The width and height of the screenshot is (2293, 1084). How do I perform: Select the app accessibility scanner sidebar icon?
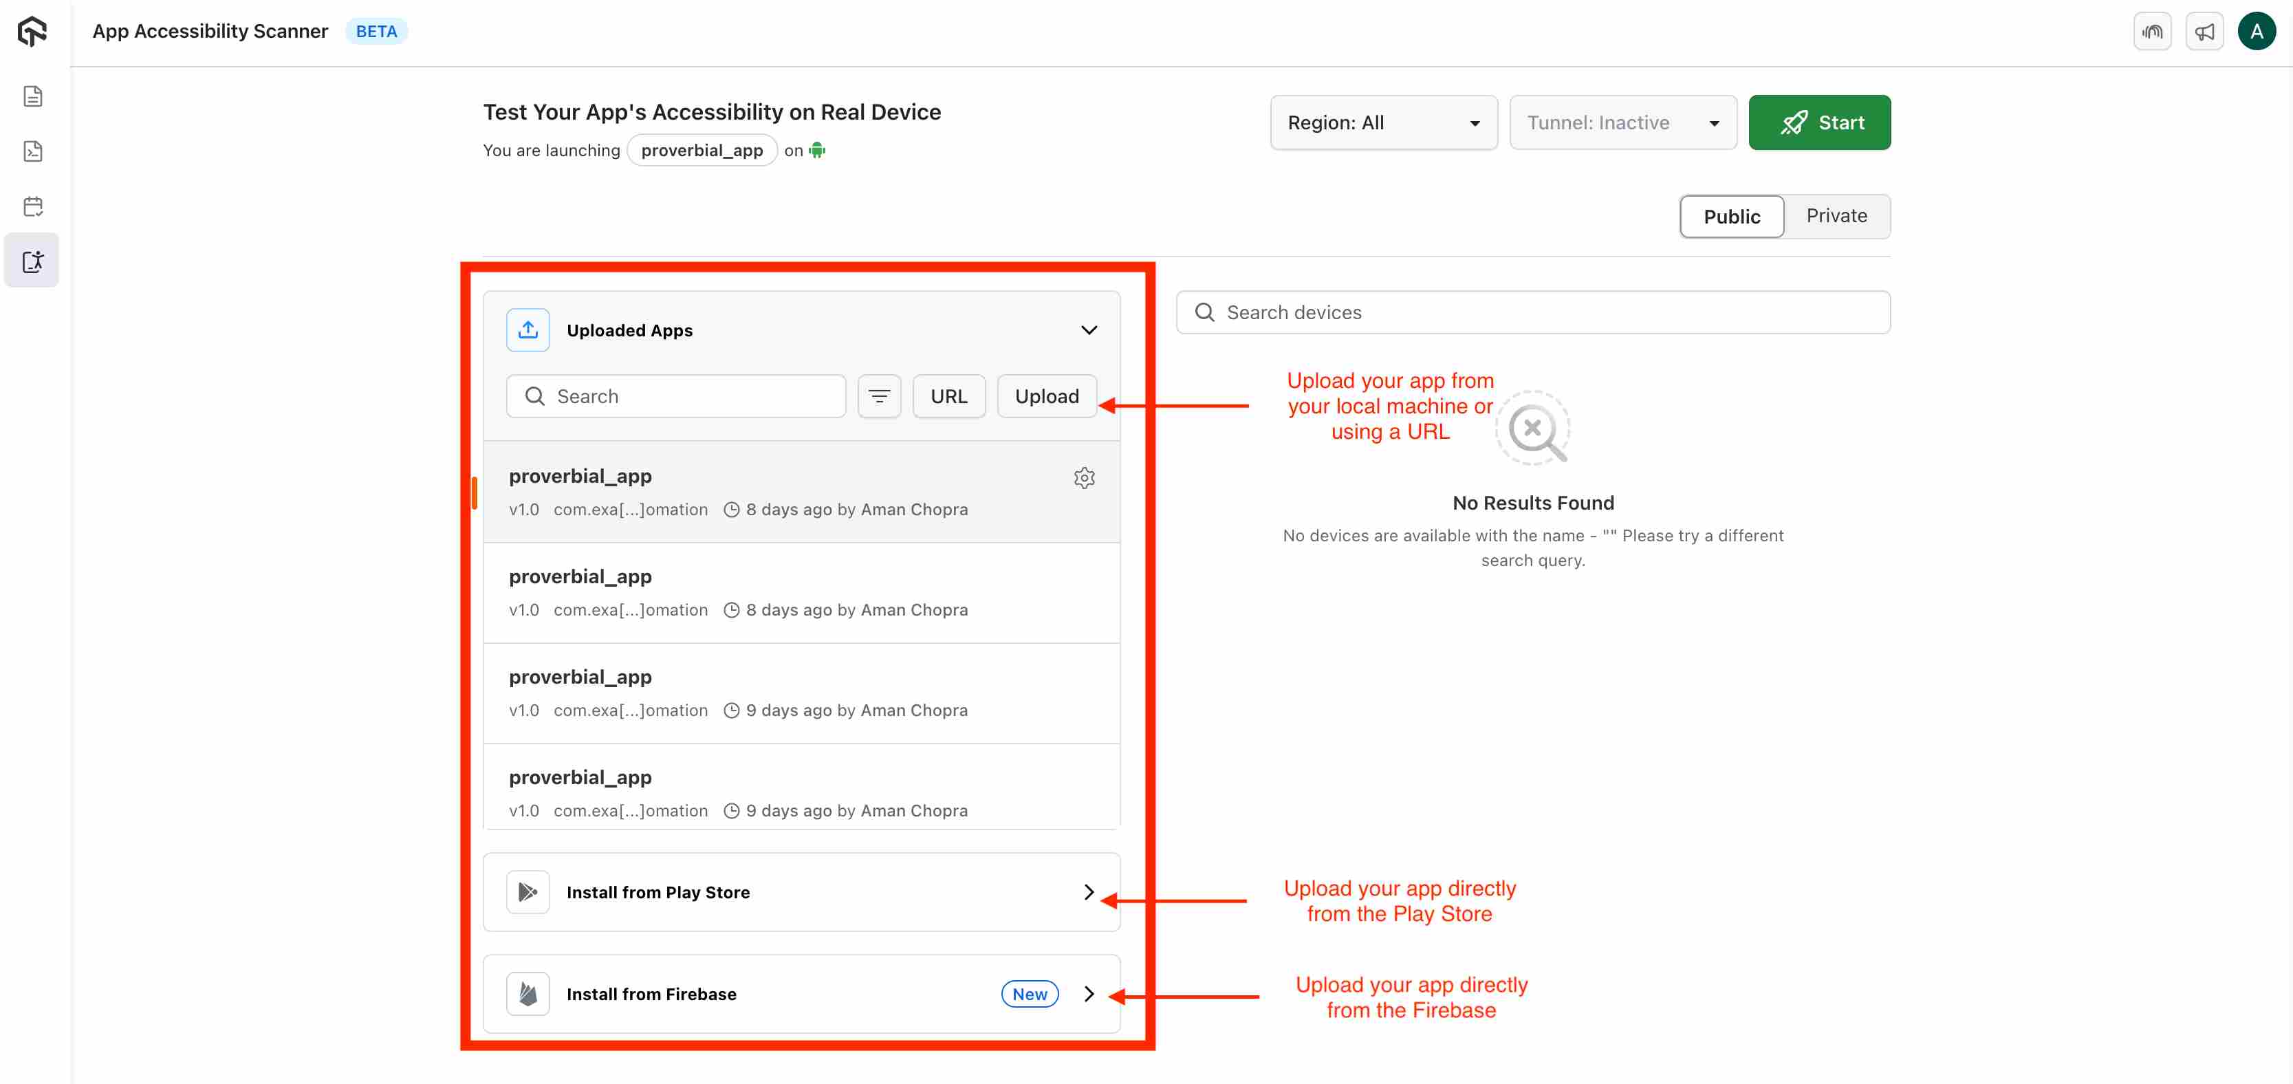coord(33,261)
